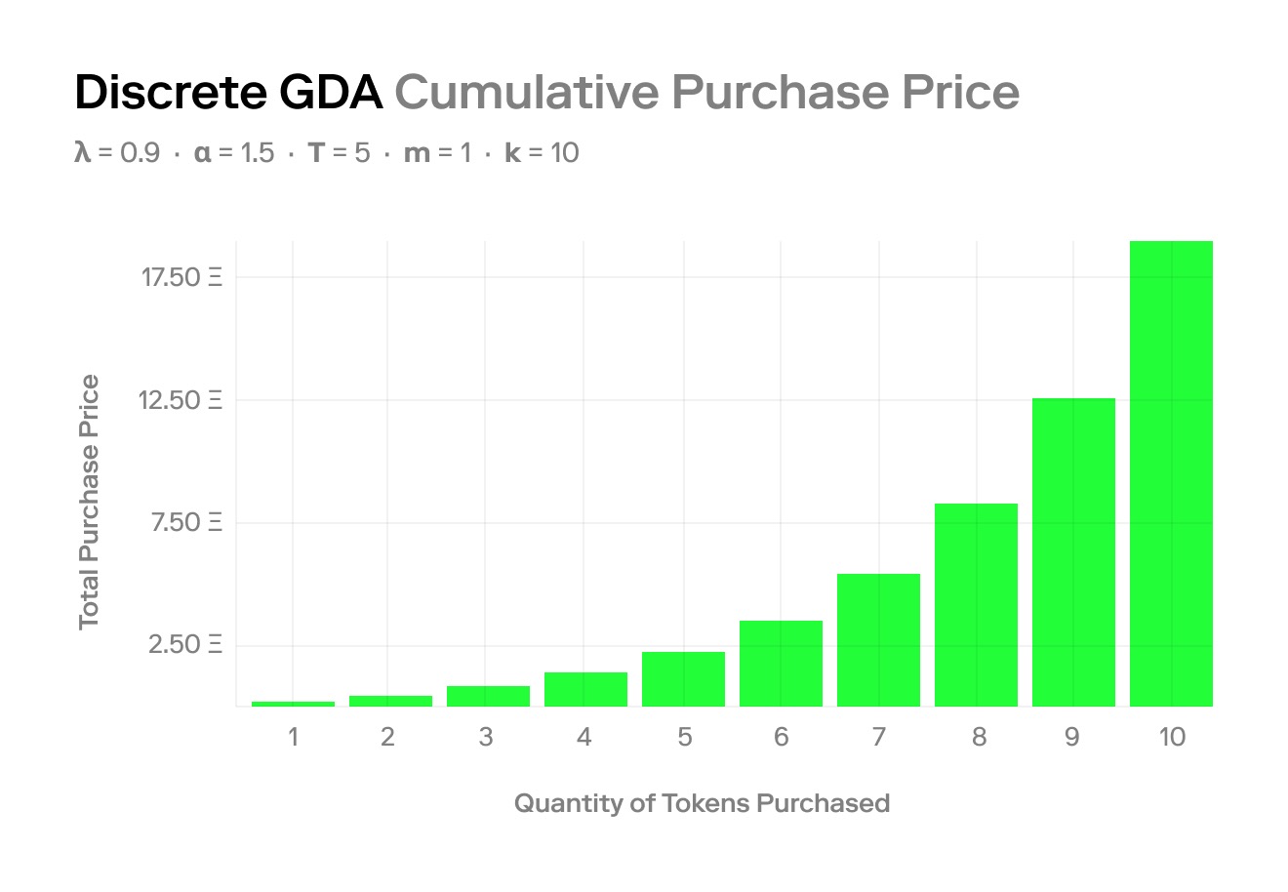Click the 17.50 Ξ y-axis label
Screen dimensions: 1288x892
click(x=182, y=277)
